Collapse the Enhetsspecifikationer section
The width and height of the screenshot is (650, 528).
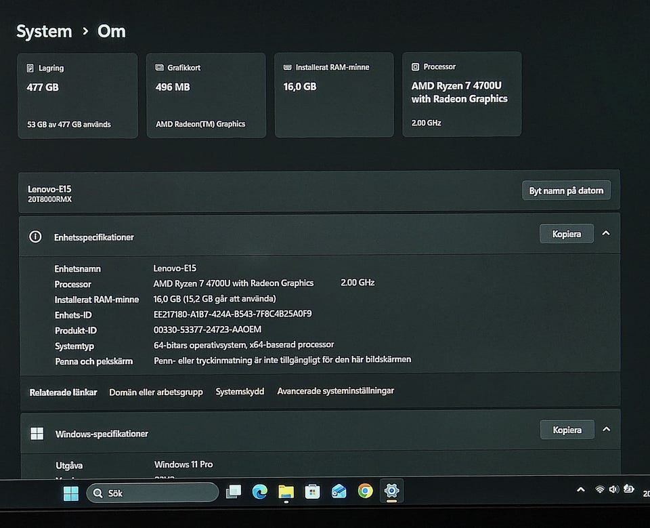tap(606, 233)
